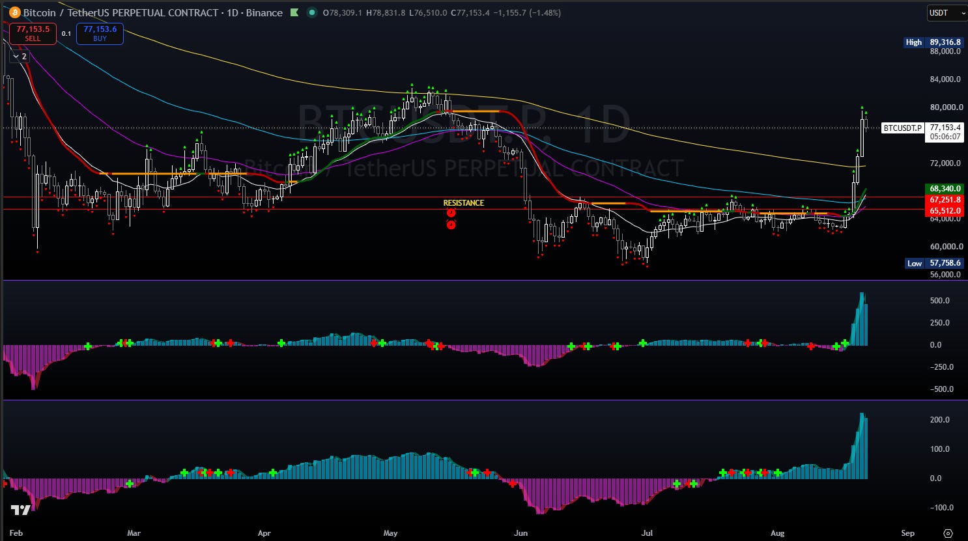
Task: Click the May label on time axis
Action: (390, 533)
